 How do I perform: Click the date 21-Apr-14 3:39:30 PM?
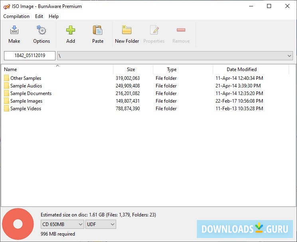(238, 86)
